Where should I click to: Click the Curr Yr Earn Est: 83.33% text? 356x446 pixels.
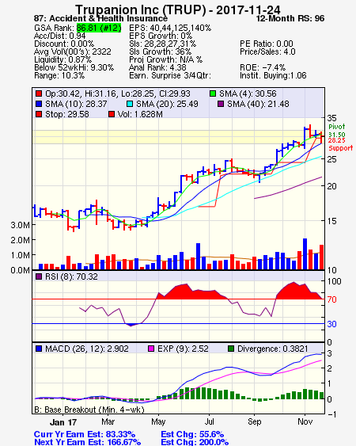tap(85, 435)
